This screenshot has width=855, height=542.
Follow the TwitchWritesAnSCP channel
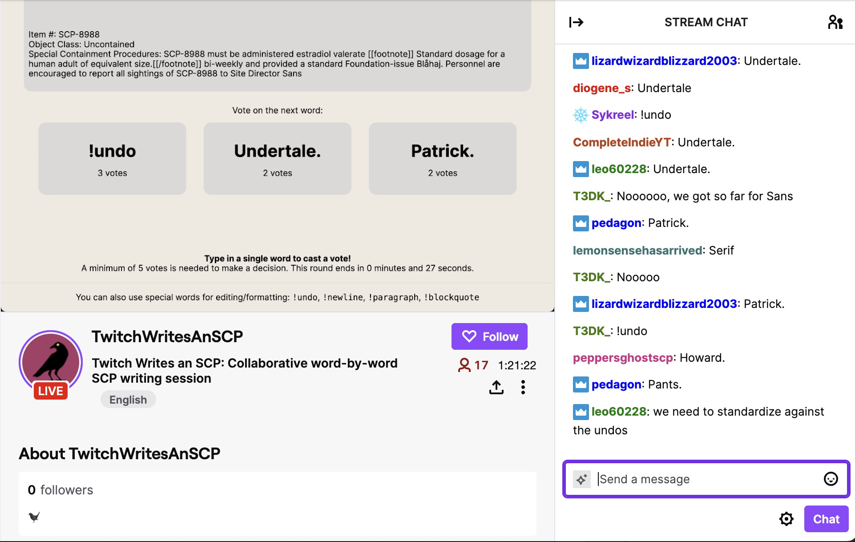[489, 336]
